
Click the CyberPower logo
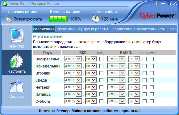[x=158, y=16]
